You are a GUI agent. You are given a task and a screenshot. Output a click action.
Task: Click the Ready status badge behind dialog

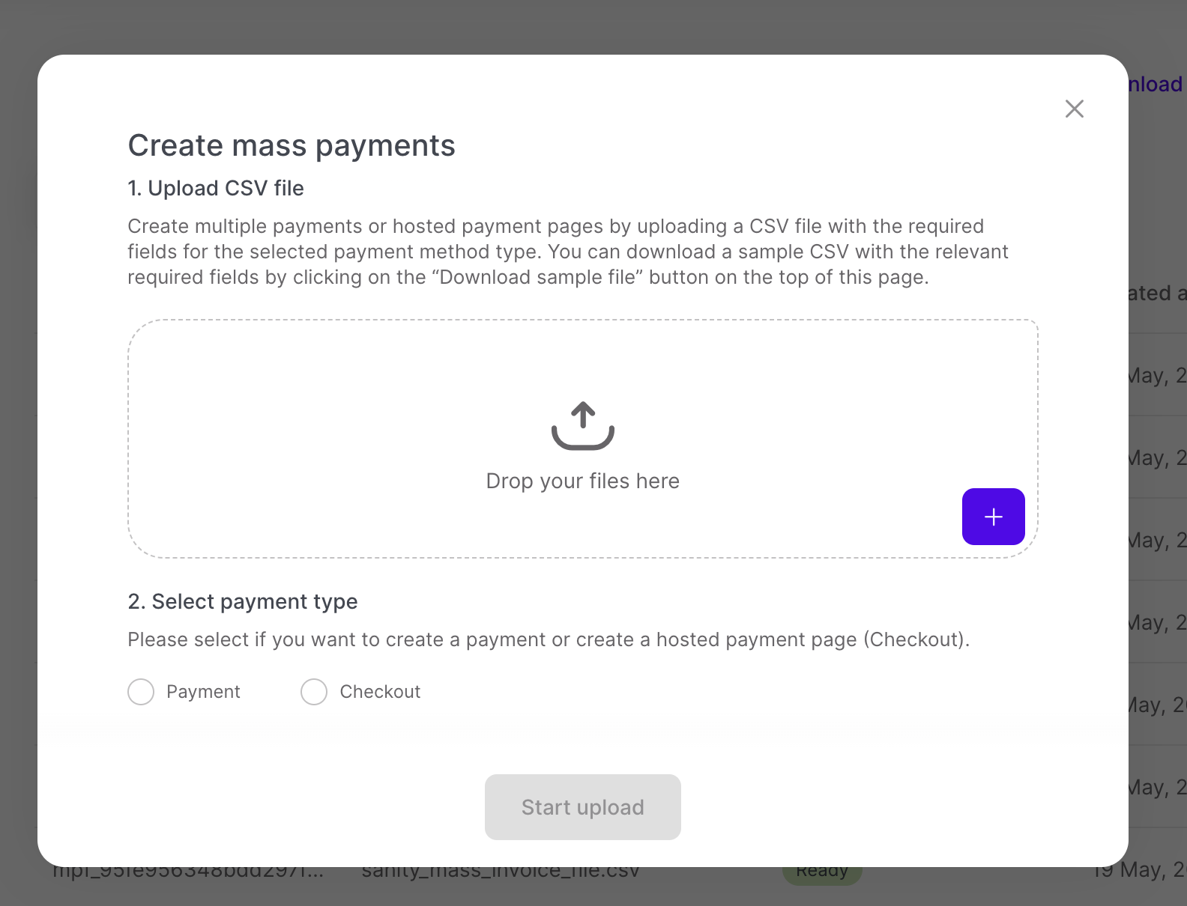coord(822,872)
